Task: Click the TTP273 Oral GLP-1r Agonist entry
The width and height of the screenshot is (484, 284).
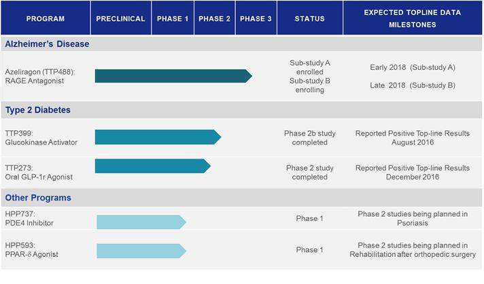Action: click(39, 172)
